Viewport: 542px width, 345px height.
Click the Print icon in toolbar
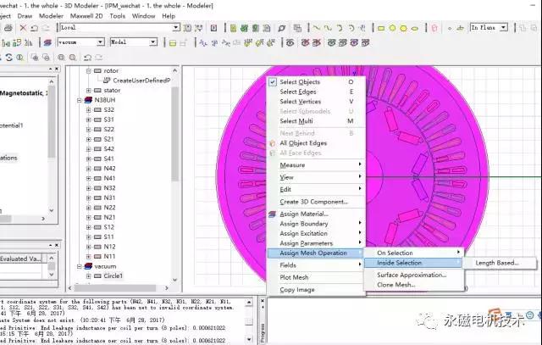[x=5, y=28]
